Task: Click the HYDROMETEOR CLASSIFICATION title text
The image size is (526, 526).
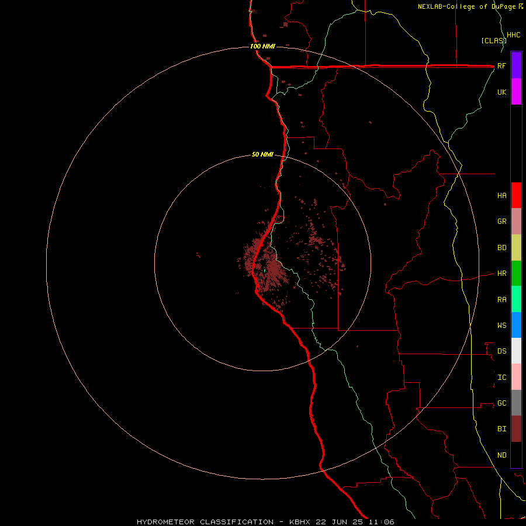Action: tap(205, 522)
